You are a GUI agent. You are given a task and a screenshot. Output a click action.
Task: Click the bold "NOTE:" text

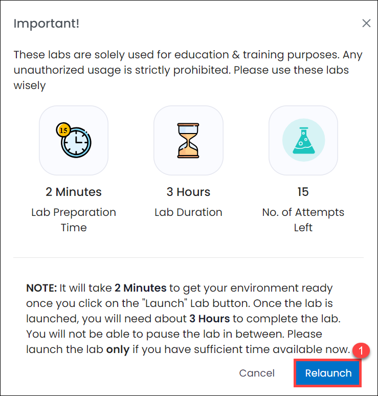click(x=41, y=288)
